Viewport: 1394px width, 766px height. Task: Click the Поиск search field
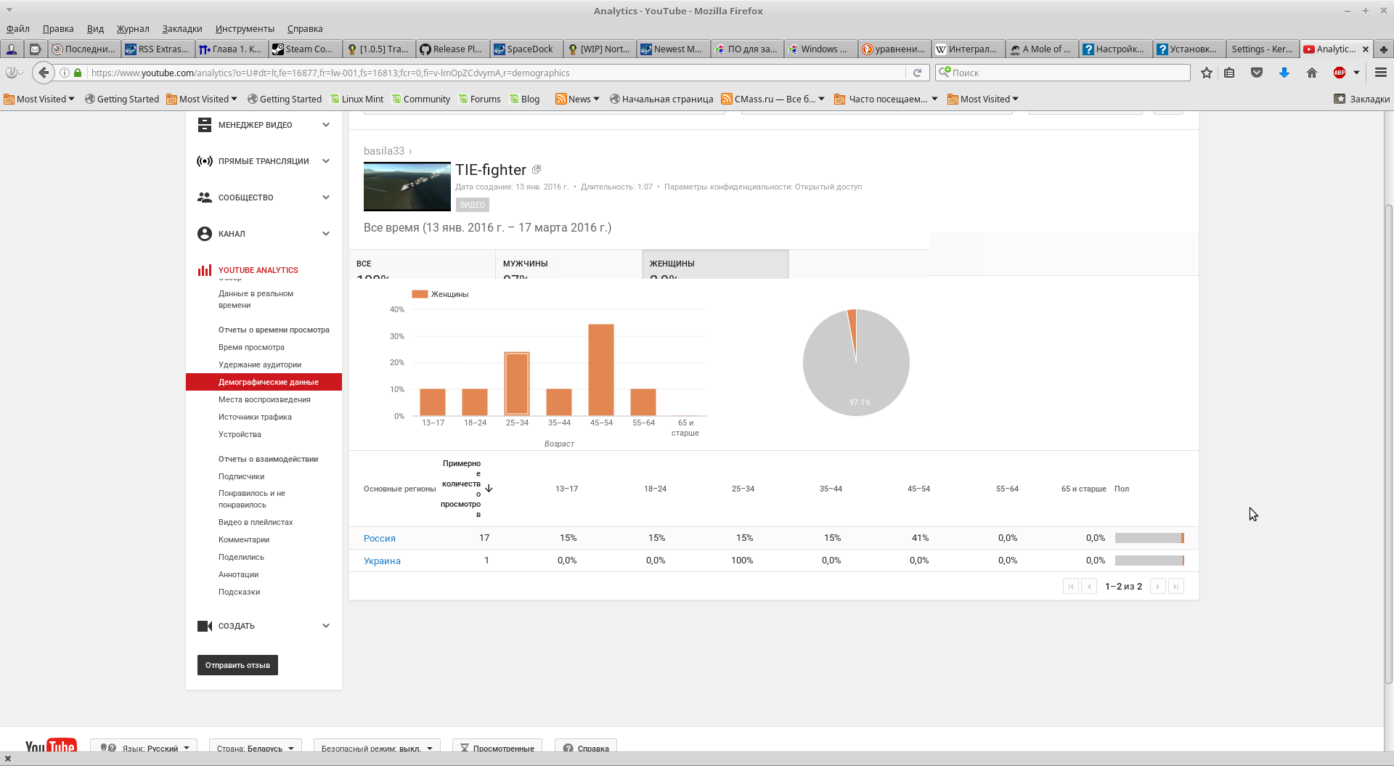coord(1063,73)
